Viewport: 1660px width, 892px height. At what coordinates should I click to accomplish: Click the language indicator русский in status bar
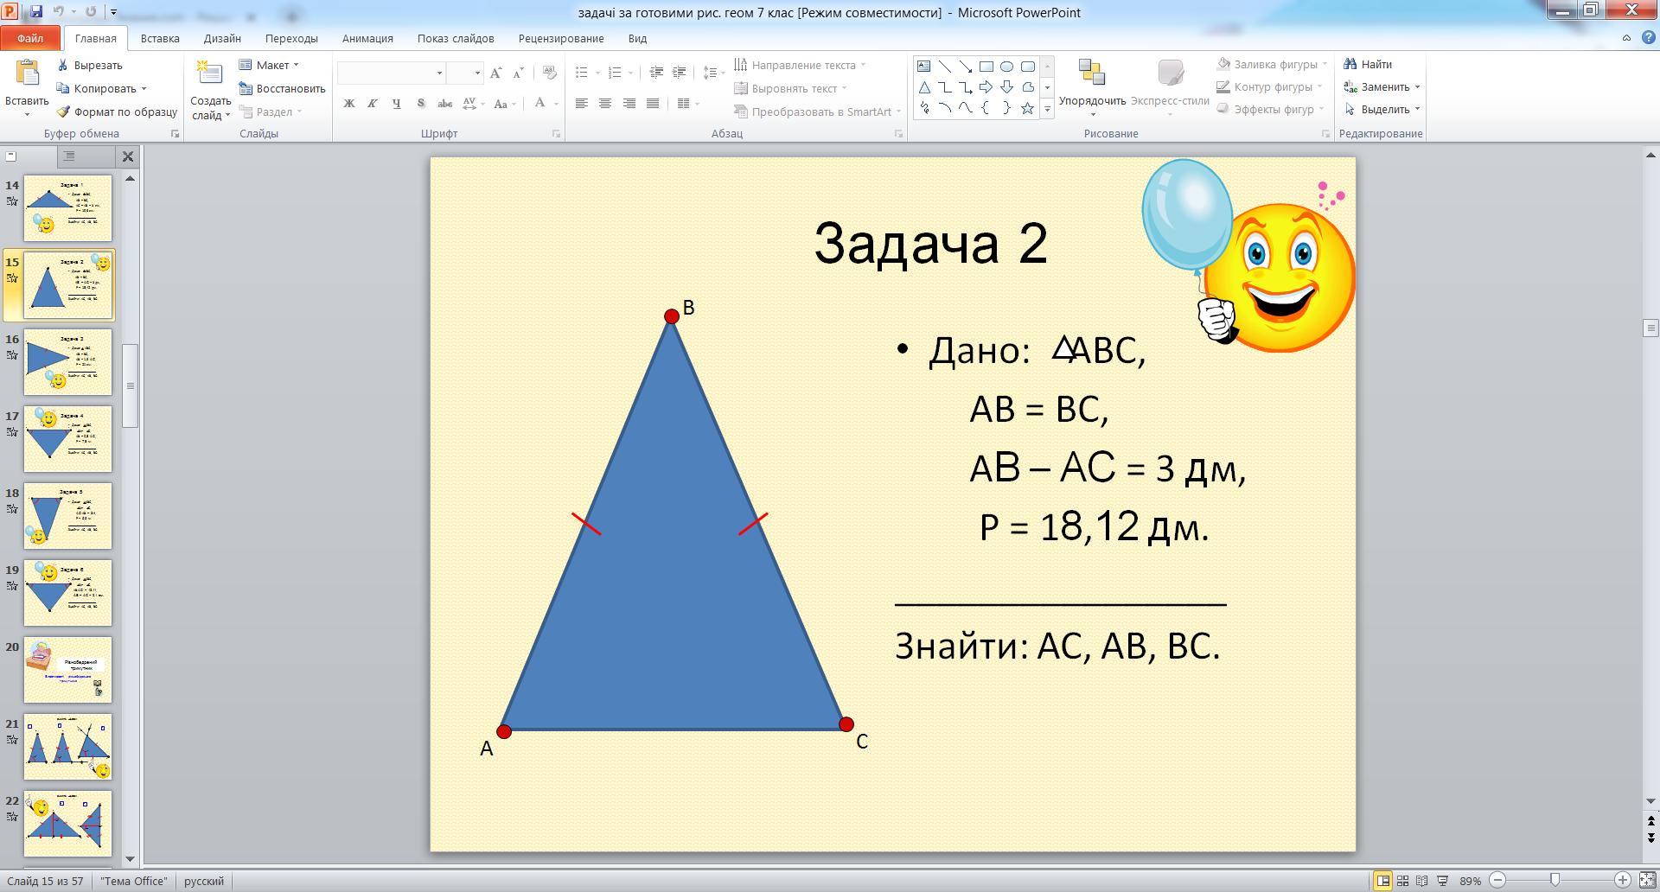tap(204, 881)
